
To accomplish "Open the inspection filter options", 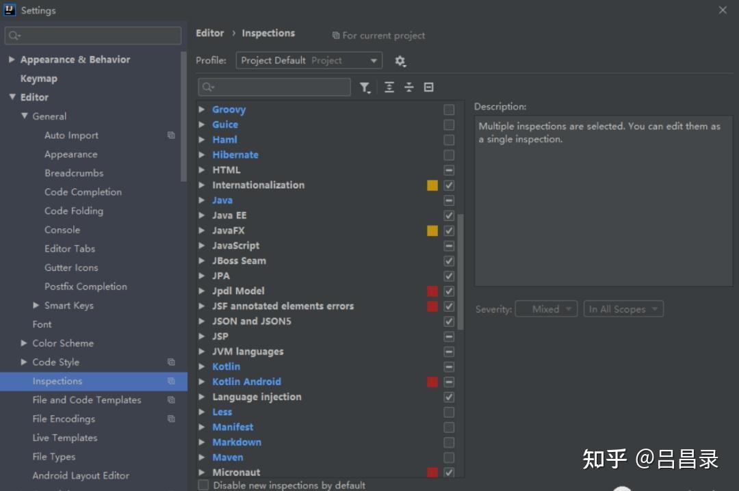I will click(x=365, y=87).
